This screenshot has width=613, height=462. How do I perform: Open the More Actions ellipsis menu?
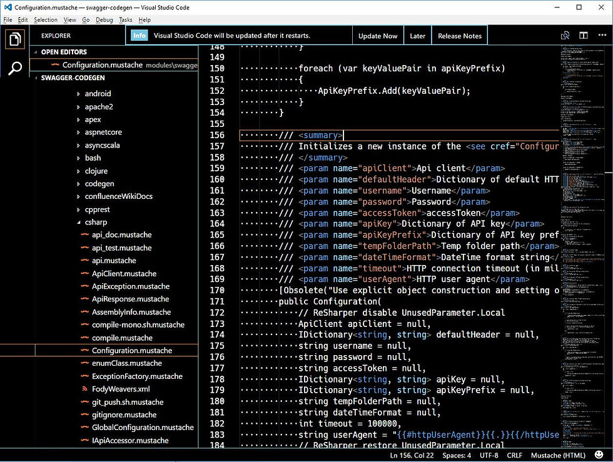pyautogui.click(x=602, y=35)
